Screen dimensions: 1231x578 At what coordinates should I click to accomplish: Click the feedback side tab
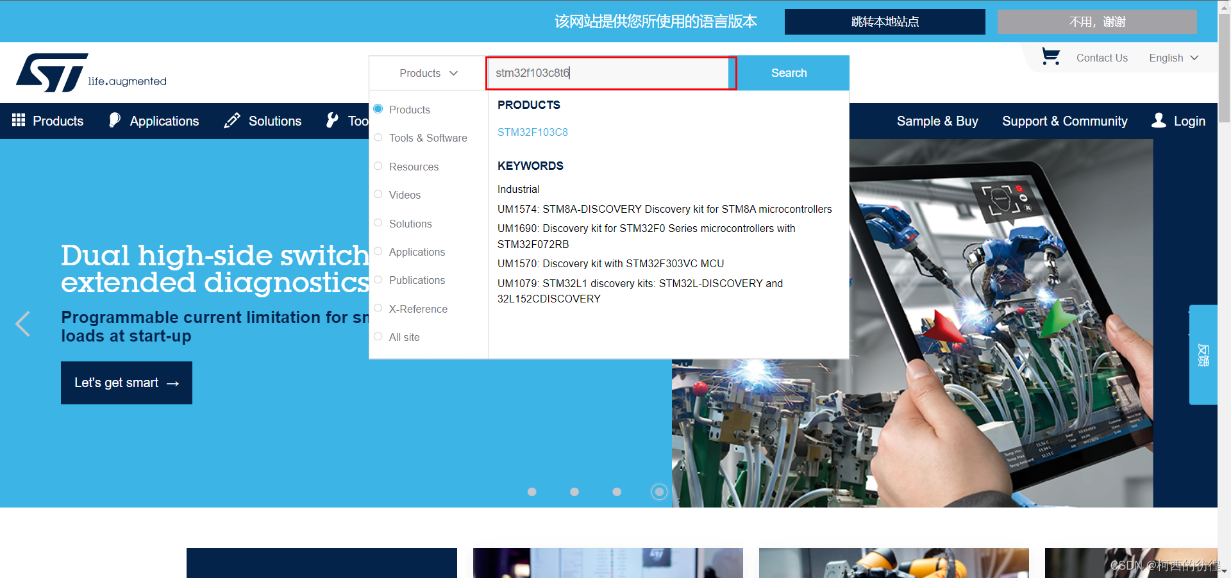point(1203,354)
